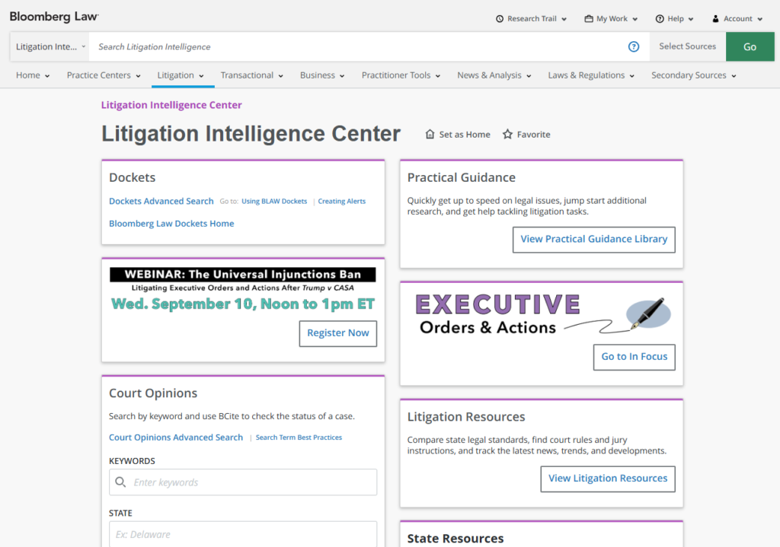780x547 pixels.
Task: Click the Bloomberg Law logo
Action: click(54, 17)
